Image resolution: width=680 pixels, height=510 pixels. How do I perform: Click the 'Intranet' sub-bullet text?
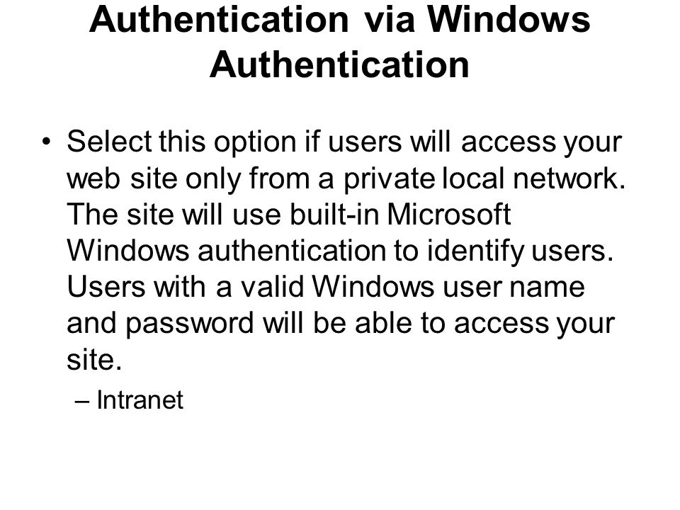click(140, 399)
